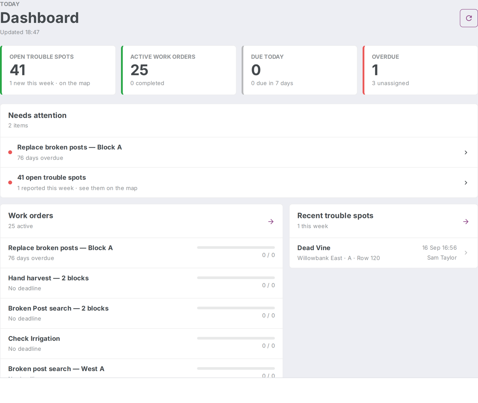Image resolution: width=478 pixels, height=403 pixels.
Task: Click the Check Irrigation progress bar
Action: point(236,338)
